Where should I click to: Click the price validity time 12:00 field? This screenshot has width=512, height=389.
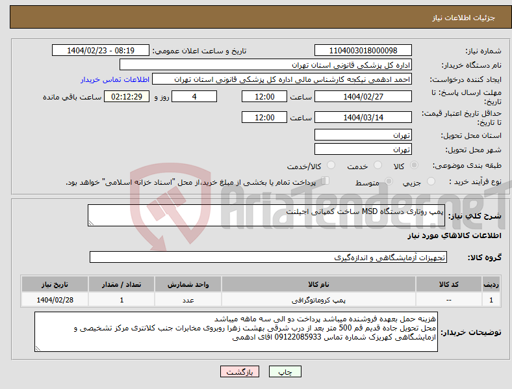pos(264,117)
